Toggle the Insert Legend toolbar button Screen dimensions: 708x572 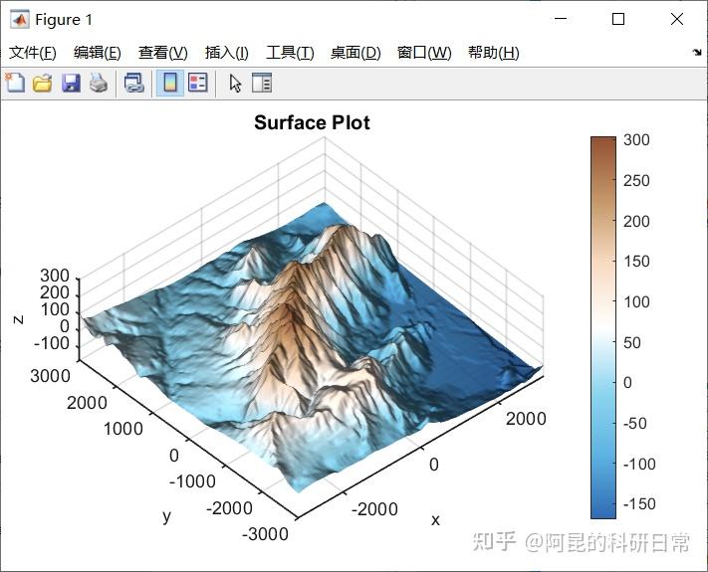[198, 83]
